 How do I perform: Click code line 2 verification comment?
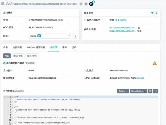tap(48, 99)
